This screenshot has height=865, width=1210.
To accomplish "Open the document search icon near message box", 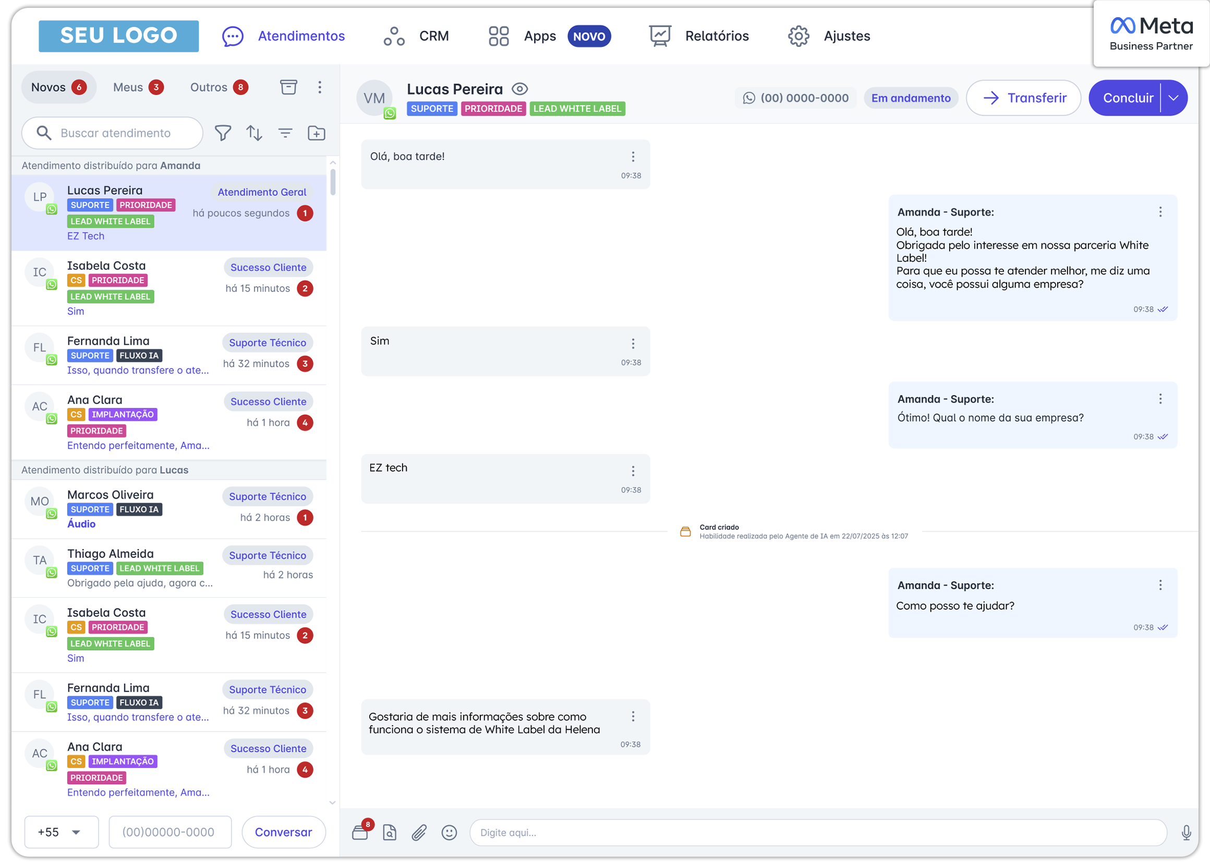I will point(390,832).
